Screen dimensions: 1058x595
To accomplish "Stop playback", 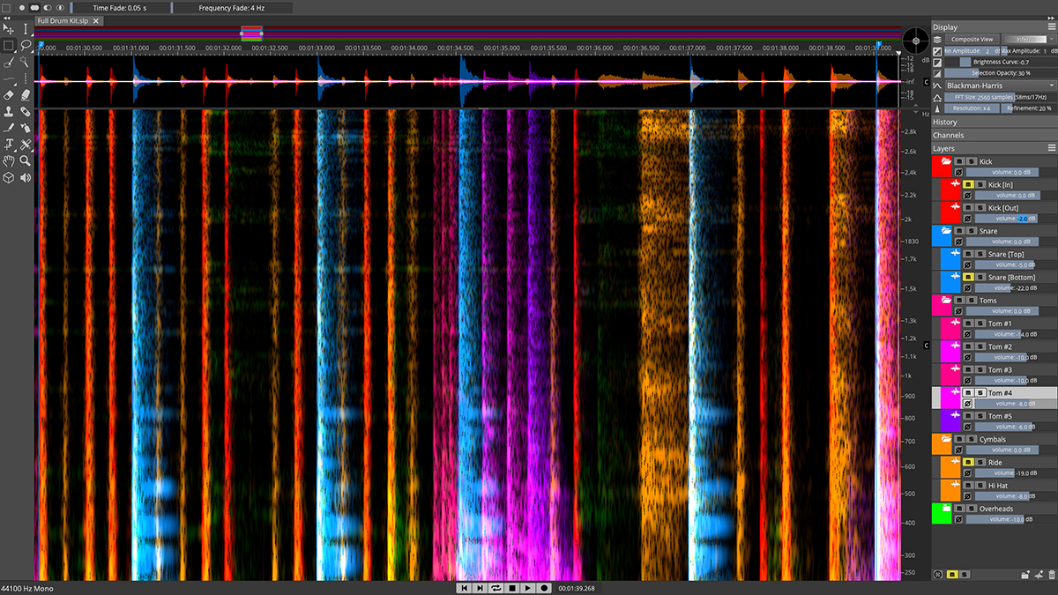I will point(512,587).
